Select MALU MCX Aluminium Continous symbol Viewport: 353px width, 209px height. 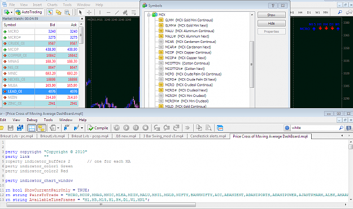189,31
